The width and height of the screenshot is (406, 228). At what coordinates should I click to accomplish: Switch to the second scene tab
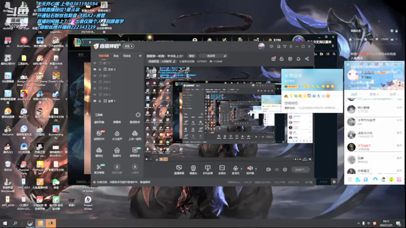tap(116, 56)
